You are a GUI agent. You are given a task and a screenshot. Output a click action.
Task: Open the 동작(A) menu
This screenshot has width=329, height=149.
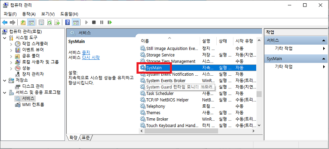pos(29,14)
